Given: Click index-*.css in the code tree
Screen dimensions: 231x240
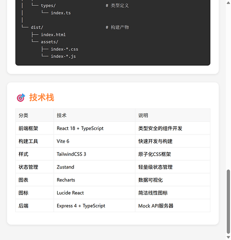Looking at the screenshot, I should [x=64, y=49].
